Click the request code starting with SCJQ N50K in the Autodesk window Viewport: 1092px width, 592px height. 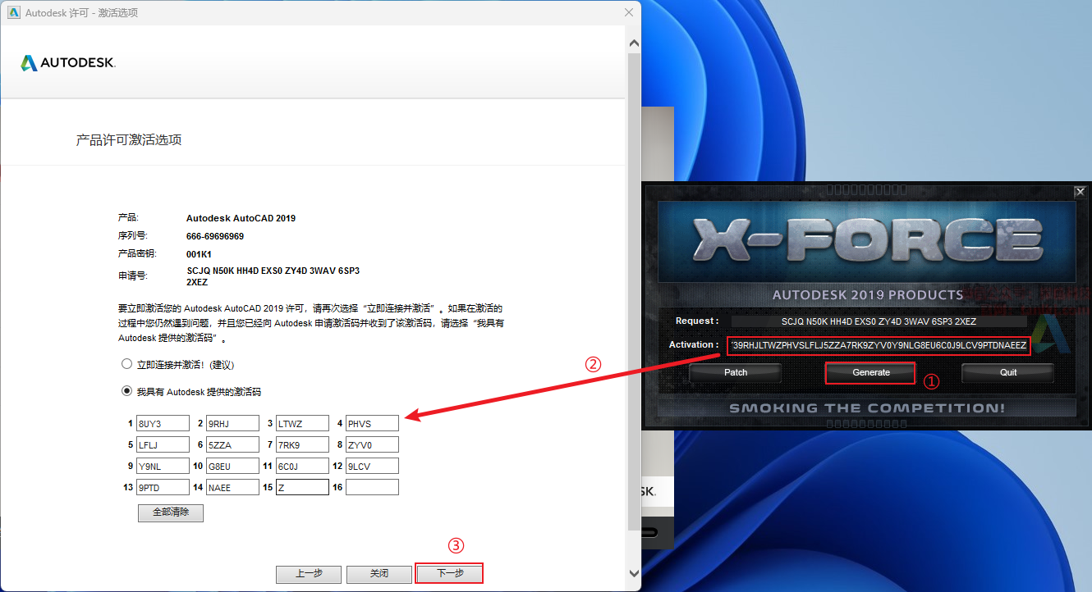(273, 276)
